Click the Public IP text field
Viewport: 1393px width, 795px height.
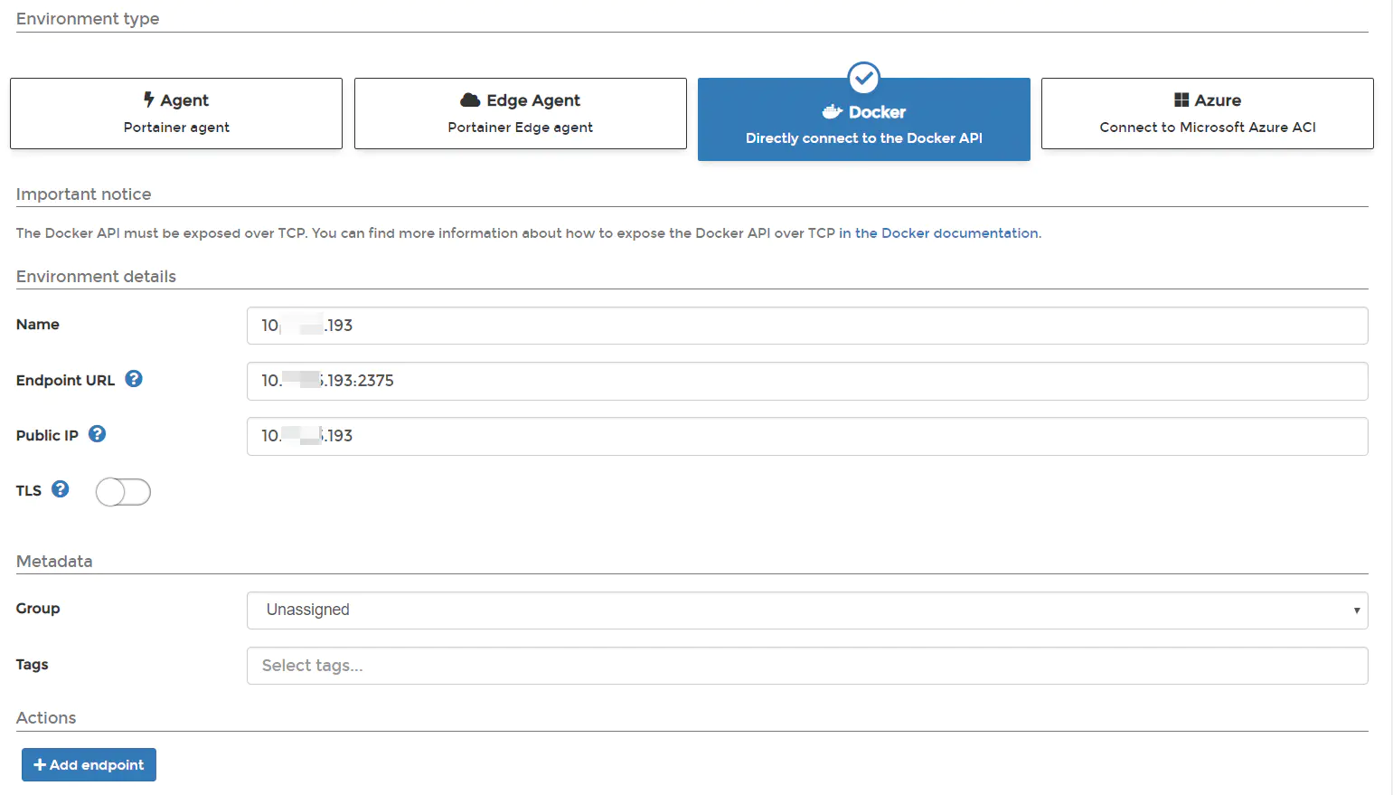point(807,436)
